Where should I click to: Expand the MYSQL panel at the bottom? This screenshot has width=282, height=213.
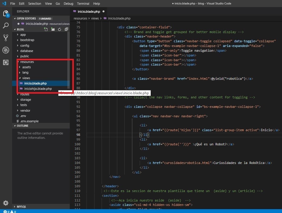[x=24, y=207]
